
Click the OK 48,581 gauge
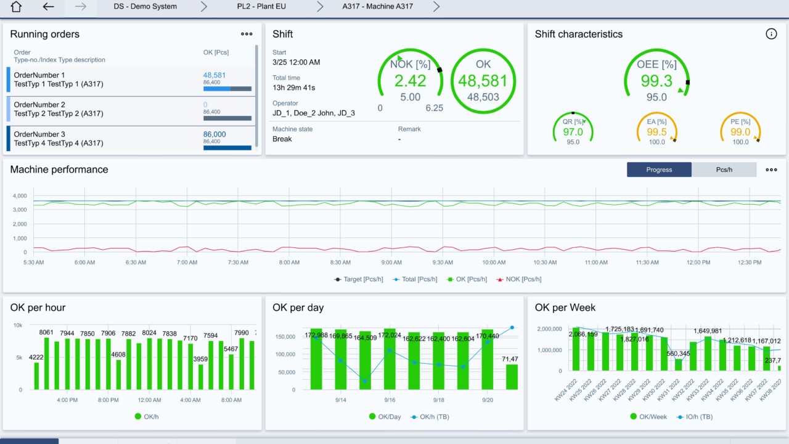point(483,81)
